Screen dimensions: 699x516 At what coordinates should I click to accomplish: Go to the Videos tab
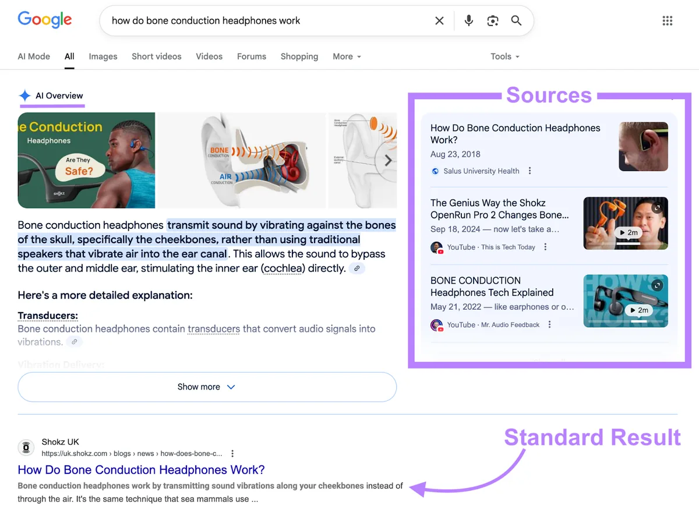coord(209,56)
